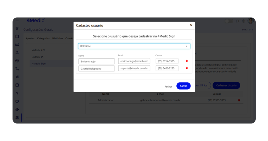Switch to the Categorias tab
The image size is (268, 141).
point(43,38)
